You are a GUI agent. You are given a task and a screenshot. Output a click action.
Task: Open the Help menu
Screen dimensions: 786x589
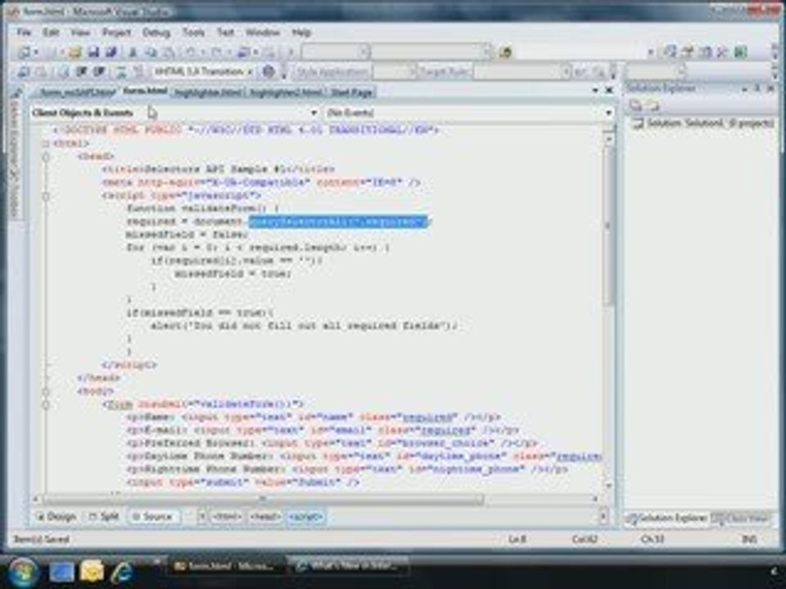tap(301, 33)
